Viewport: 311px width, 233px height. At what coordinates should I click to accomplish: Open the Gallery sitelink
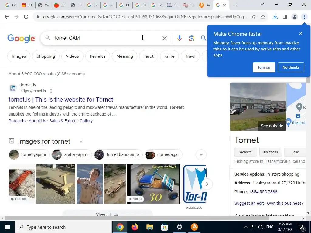point(86,121)
